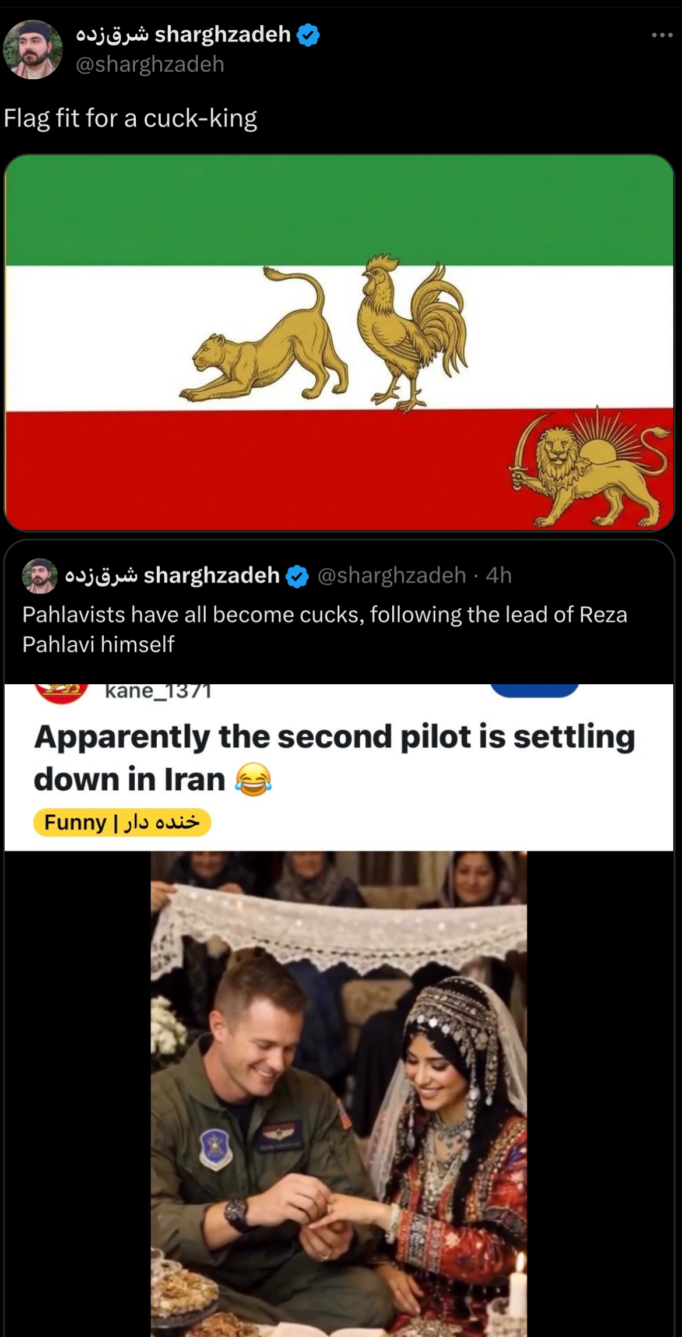Click the 'Flag fit for a cuck-king' tweet text

click(x=131, y=118)
